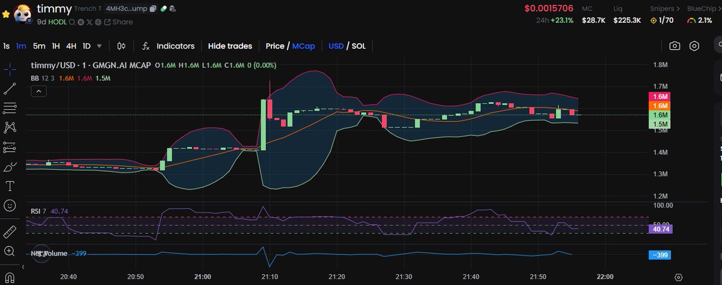
Task: Select the text annotation tool
Action: 9,186
